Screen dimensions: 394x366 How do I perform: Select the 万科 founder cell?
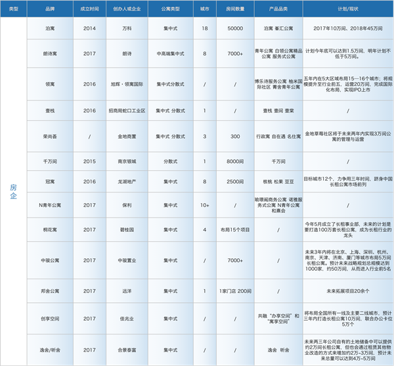click(131, 29)
